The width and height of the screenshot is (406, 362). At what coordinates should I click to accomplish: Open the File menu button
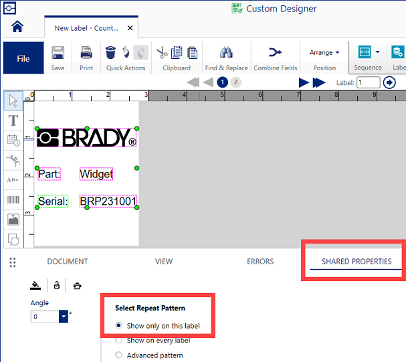(23, 58)
